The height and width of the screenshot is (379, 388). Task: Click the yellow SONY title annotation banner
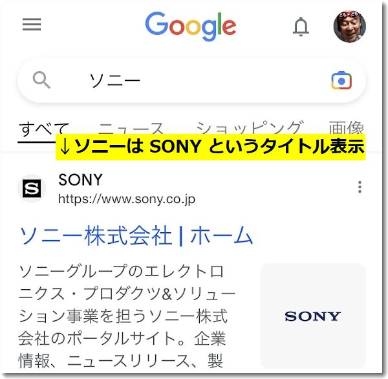pos(210,147)
